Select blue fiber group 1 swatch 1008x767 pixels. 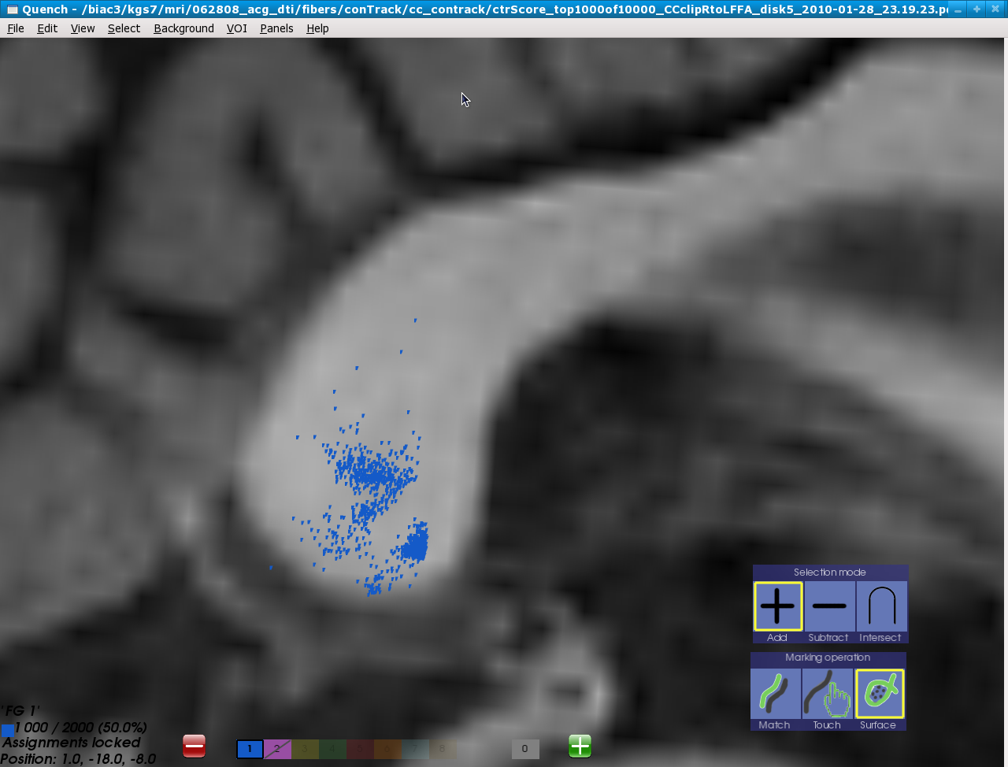point(250,749)
